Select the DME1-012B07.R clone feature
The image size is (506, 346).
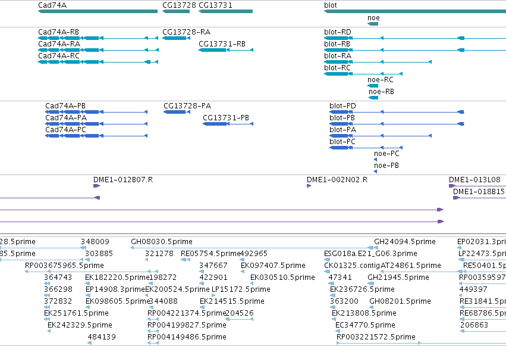[x=96, y=186]
